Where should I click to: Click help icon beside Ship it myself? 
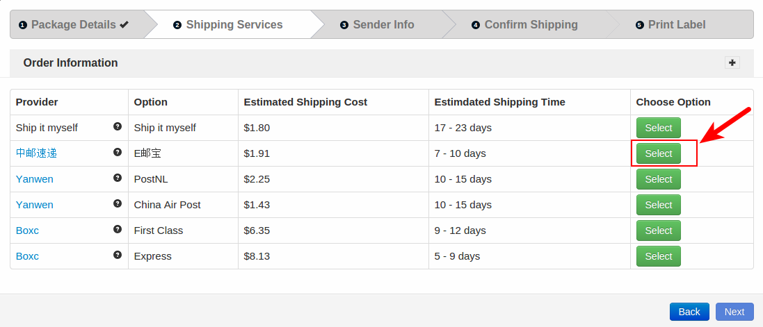(x=118, y=126)
